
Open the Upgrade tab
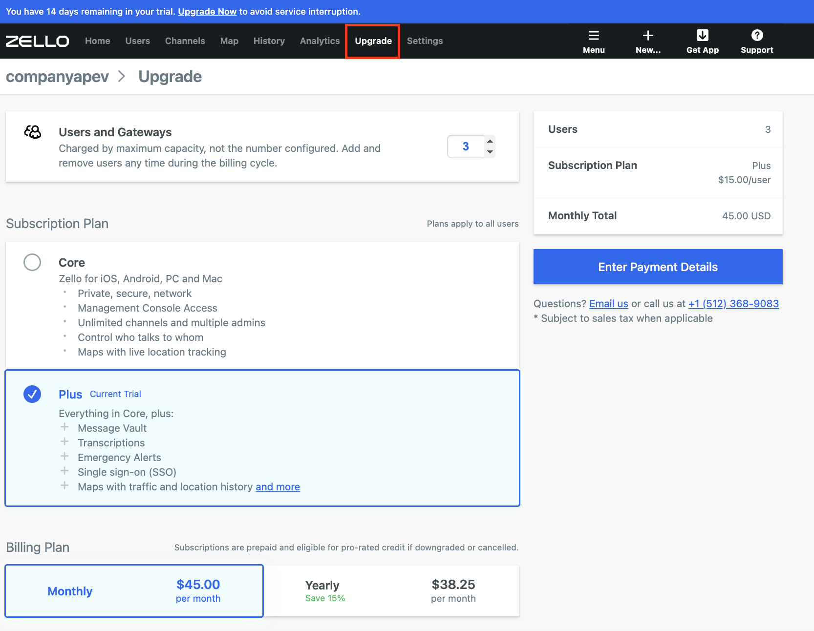coord(373,41)
